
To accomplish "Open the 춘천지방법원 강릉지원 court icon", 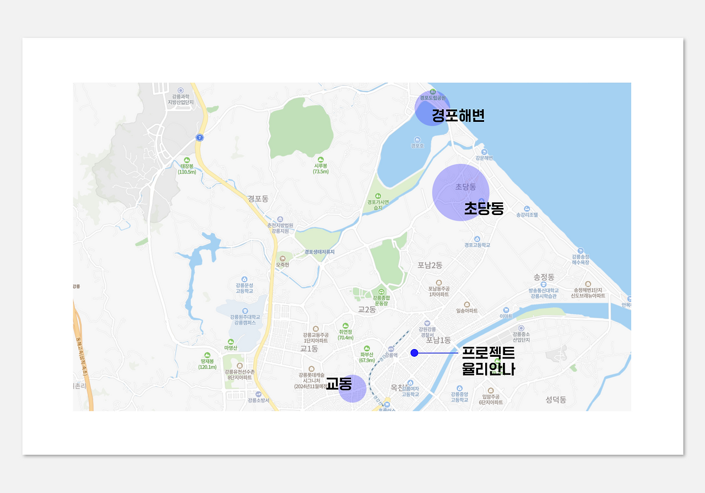I will [x=280, y=219].
